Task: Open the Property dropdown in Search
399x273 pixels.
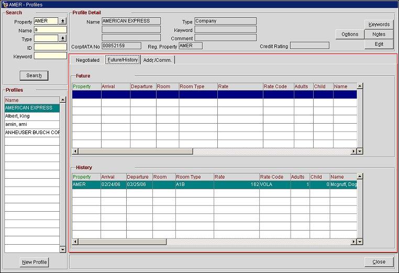Action: 63,21
